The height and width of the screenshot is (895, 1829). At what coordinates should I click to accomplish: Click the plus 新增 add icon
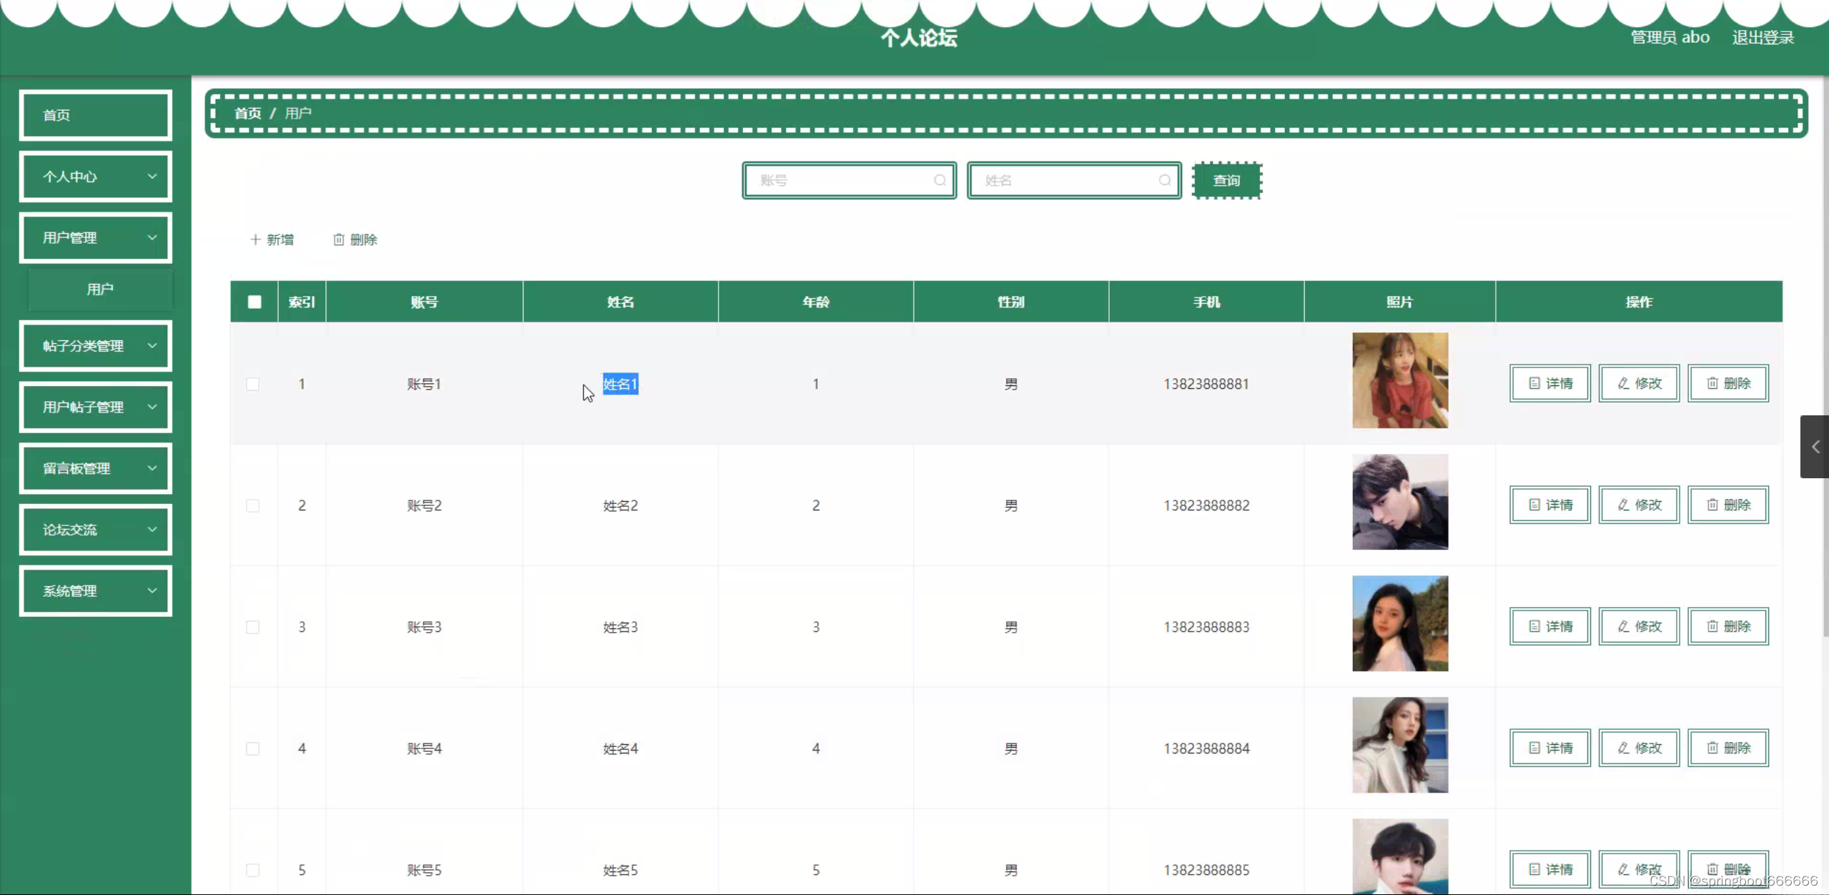click(x=255, y=239)
